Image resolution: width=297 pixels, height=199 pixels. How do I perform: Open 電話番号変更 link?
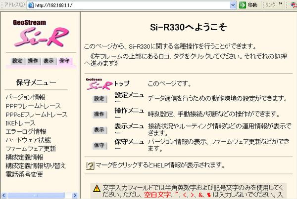coord(24,174)
